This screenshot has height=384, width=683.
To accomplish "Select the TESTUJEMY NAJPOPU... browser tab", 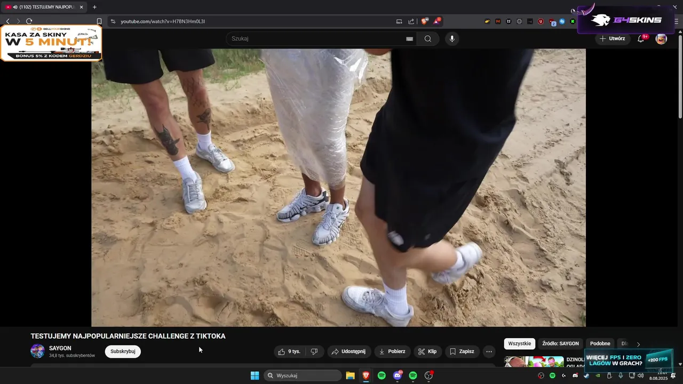I will click(45, 7).
